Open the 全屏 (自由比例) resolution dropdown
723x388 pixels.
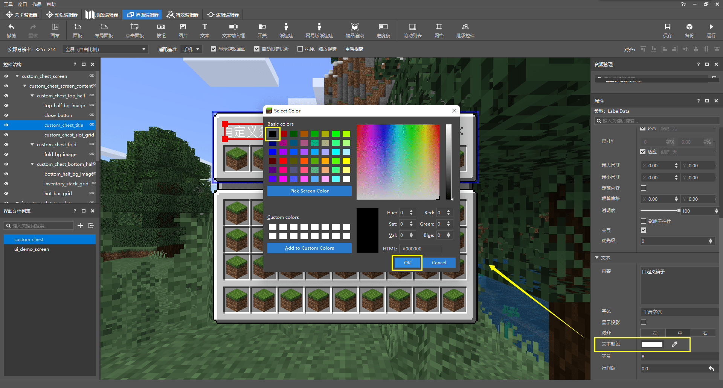click(x=105, y=49)
